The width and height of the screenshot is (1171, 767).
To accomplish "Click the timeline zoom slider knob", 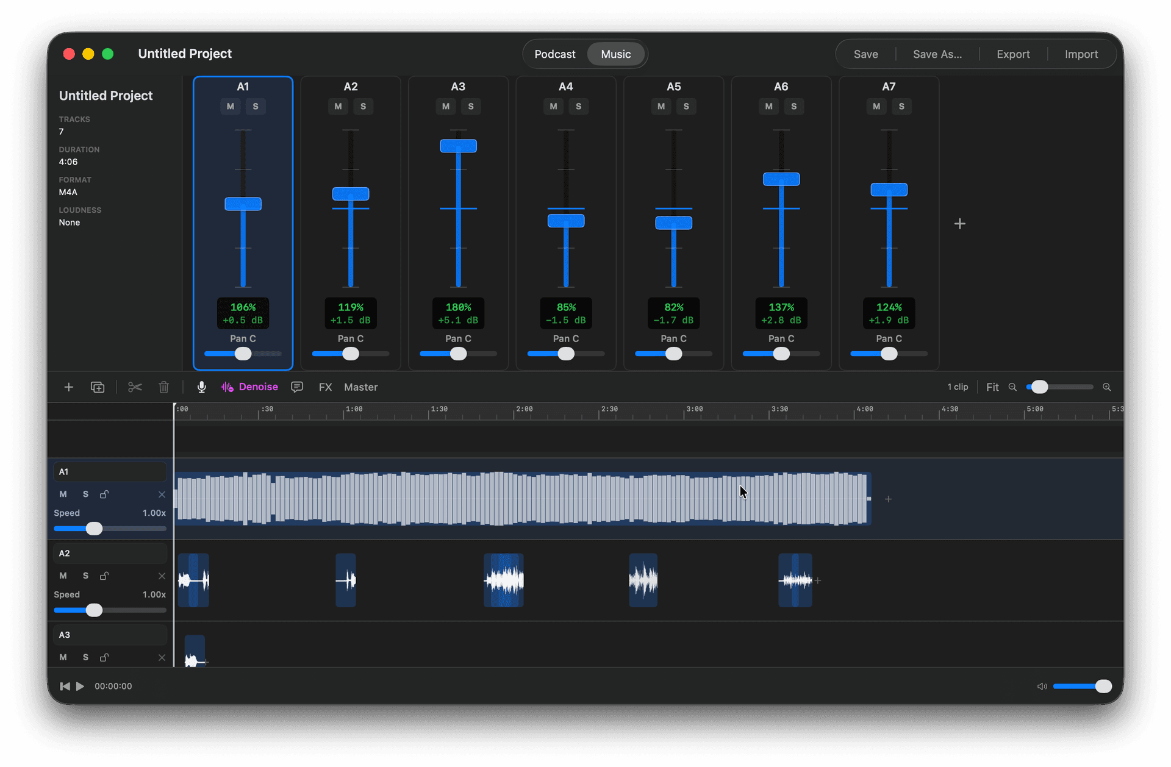I will pos(1039,387).
